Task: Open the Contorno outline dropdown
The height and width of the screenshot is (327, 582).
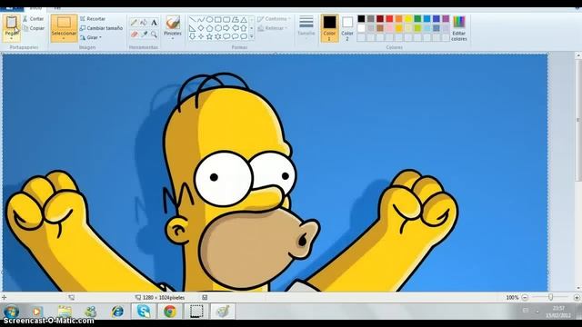Action: coord(274,18)
